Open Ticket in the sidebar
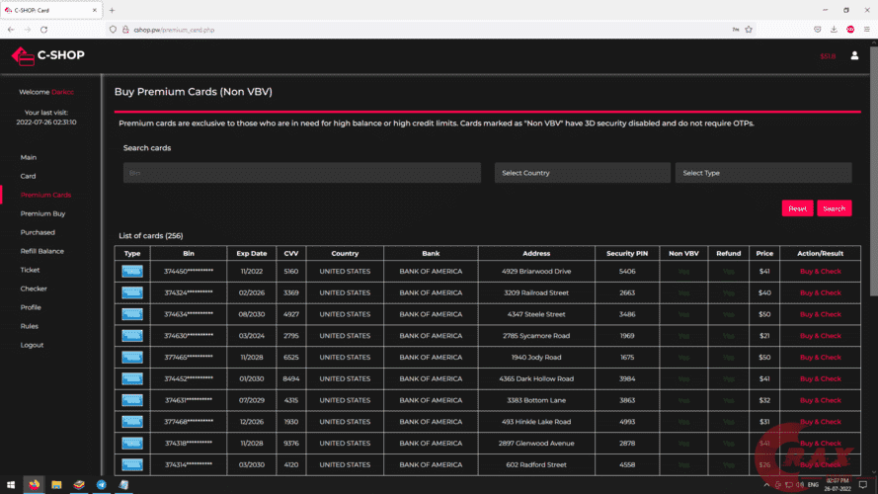Screen dimensions: 878x494 click(x=30, y=270)
